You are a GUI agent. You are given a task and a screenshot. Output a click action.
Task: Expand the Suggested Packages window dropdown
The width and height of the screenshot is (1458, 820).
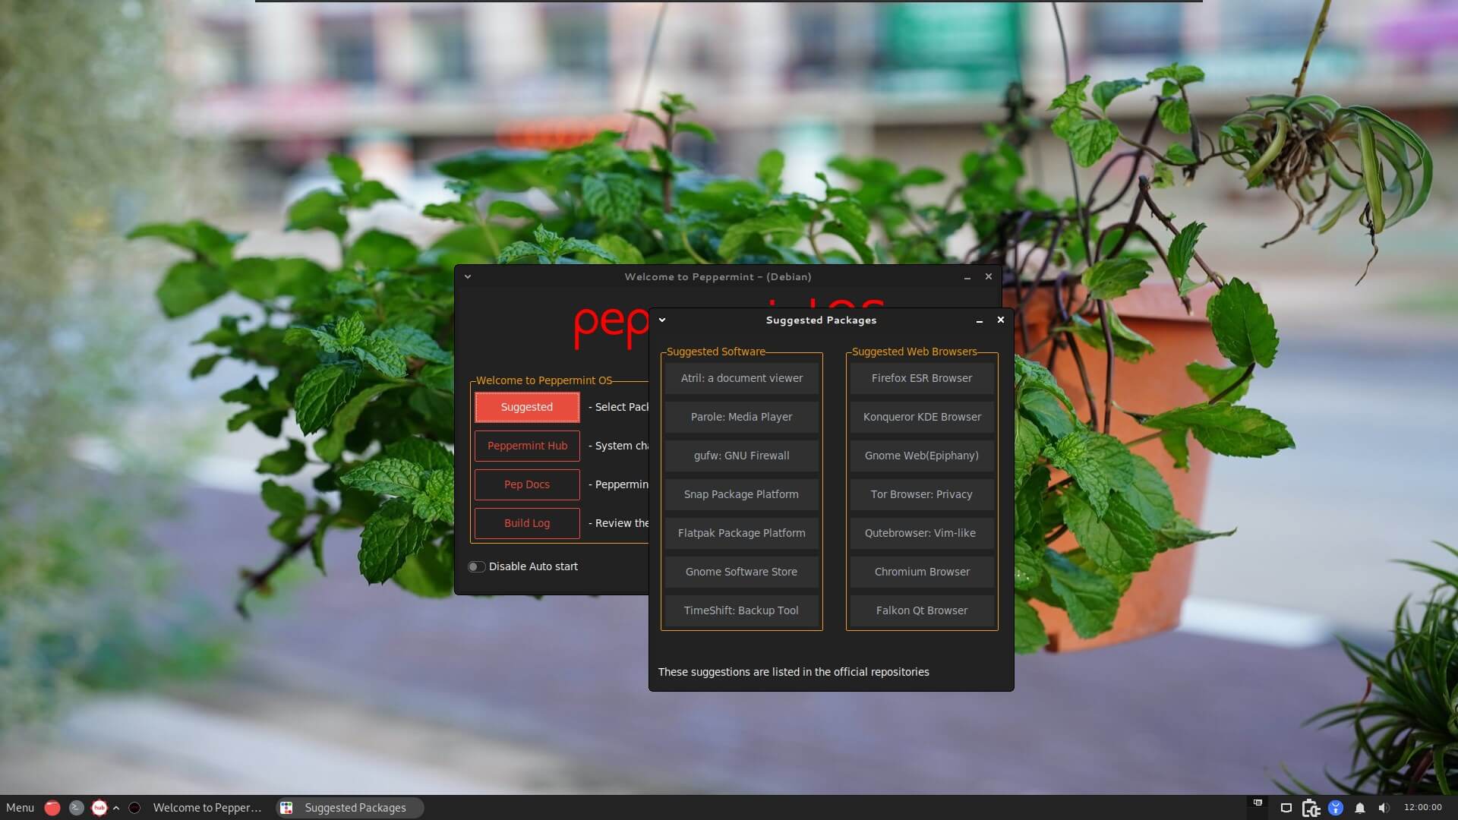click(x=661, y=320)
